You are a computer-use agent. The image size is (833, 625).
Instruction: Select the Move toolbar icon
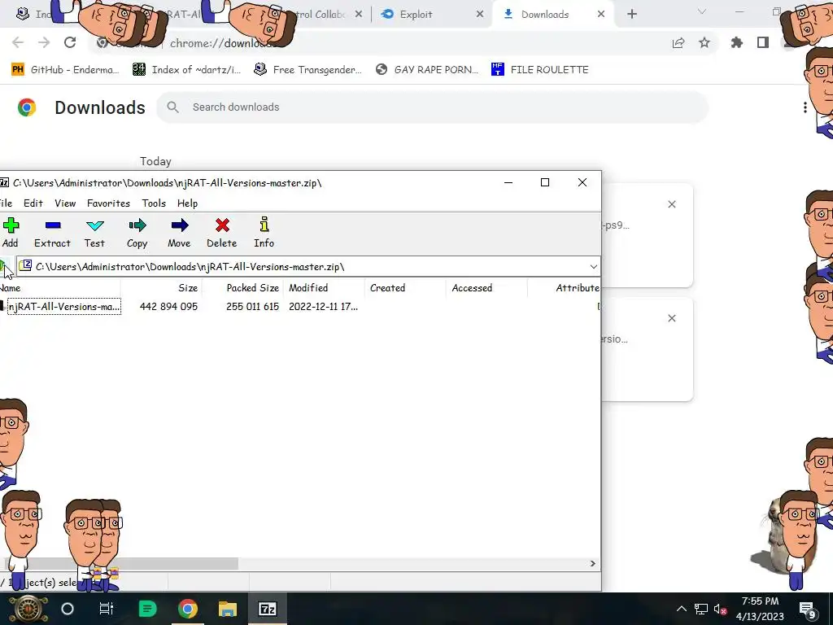(179, 233)
